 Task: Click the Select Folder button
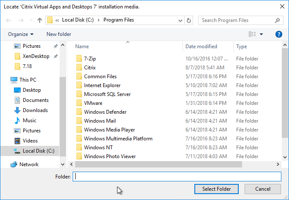[216, 189]
